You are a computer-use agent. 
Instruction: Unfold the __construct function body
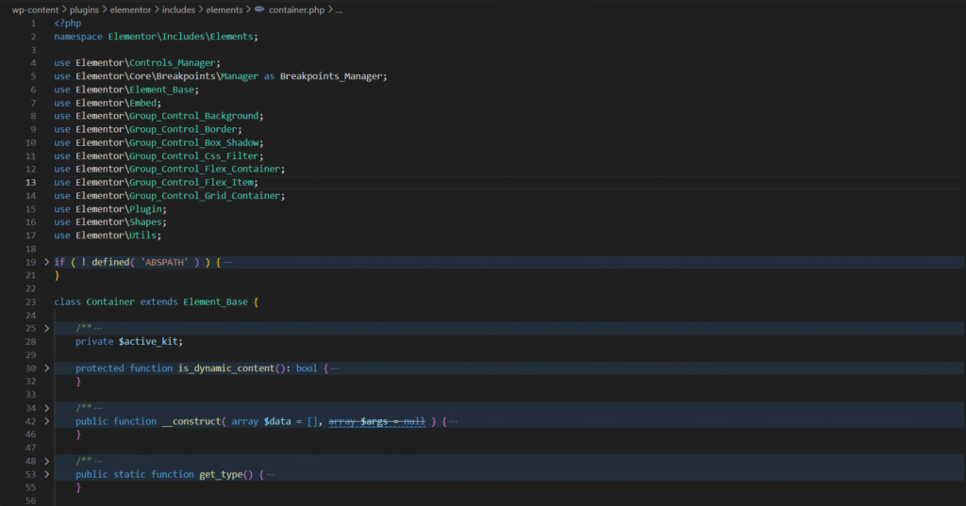(46, 421)
